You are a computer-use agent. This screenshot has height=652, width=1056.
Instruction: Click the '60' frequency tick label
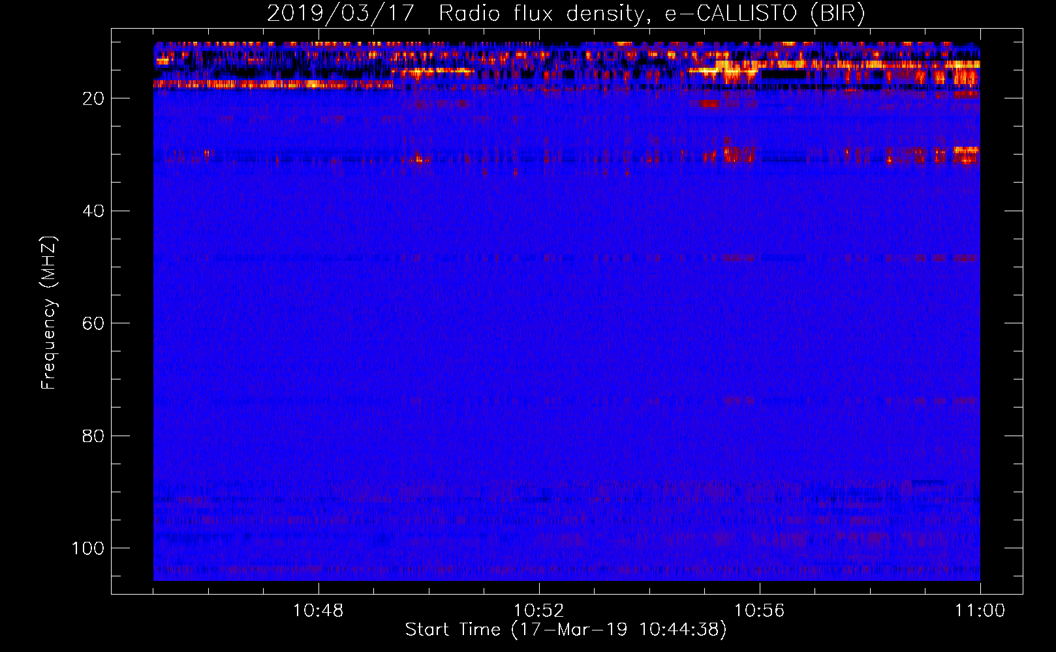point(93,323)
